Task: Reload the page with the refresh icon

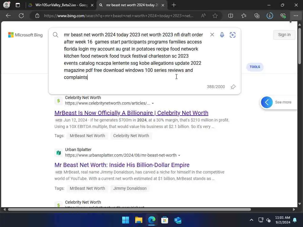Action: pos(21,16)
